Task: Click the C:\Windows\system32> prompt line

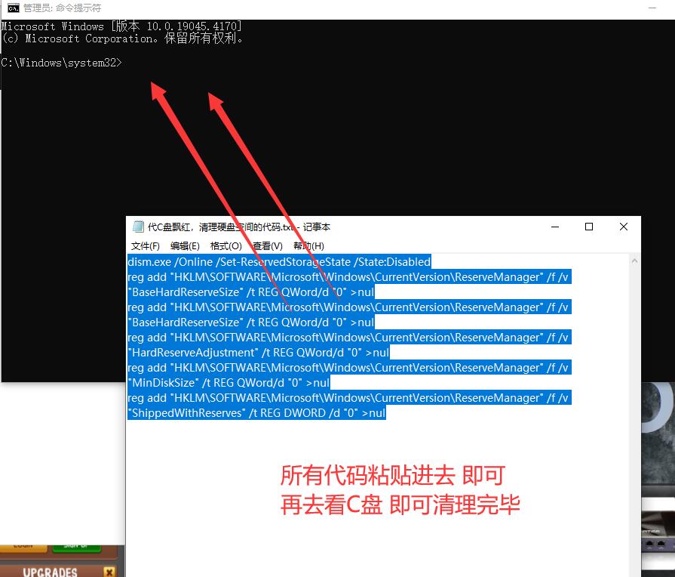Action: pyautogui.click(x=62, y=63)
